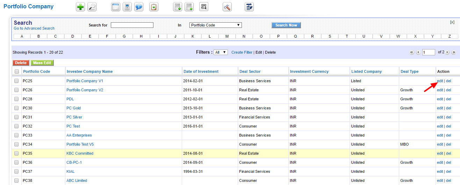The image size is (460, 185).
Task: Open the KBC Committed company link
Action: [80, 153]
